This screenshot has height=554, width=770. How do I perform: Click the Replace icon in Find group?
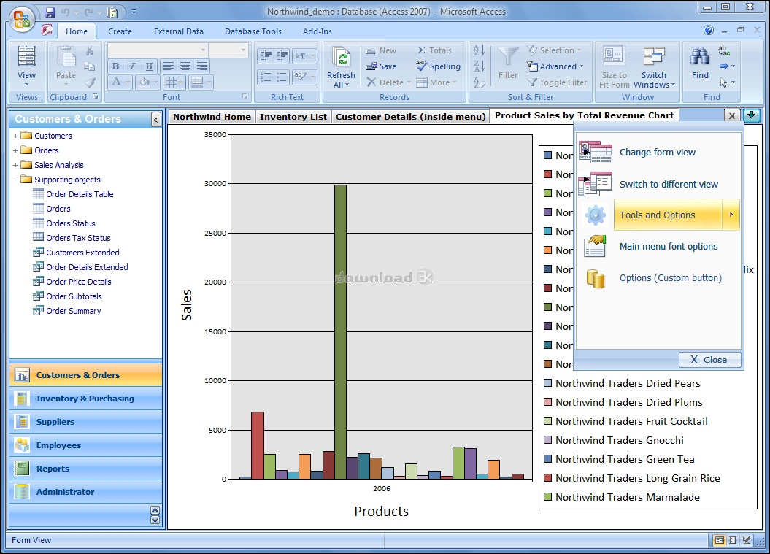click(724, 50)
